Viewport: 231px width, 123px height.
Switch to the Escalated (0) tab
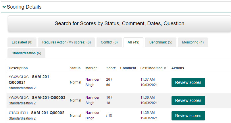pyautogui.click(x=22, y=42)
